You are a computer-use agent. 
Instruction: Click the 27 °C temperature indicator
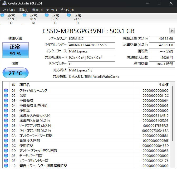tap(16, 73)
